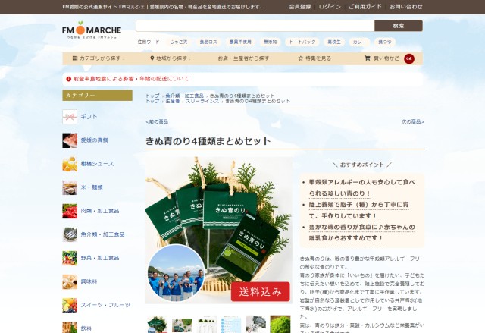The width and height of the screenshot is (485, 333).
Task: Open the FM MARCHE logo home link
Action: click(92, 30)
